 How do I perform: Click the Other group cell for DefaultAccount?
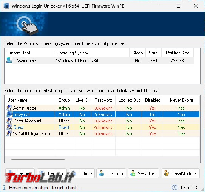click(x=64, y=121)
